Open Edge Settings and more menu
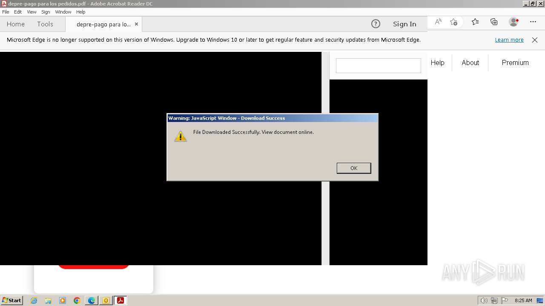Viewport: 545px width, 306px height. click(x=533, y=22)
